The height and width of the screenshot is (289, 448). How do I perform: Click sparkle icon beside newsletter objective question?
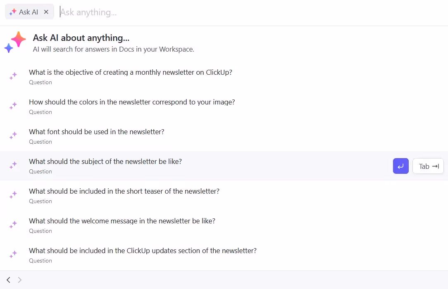pyautogui.click(x=13, y=76)
